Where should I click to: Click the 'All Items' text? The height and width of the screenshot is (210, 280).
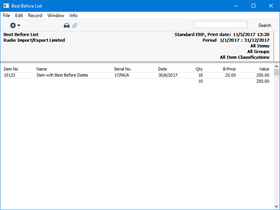pos(260,46)
